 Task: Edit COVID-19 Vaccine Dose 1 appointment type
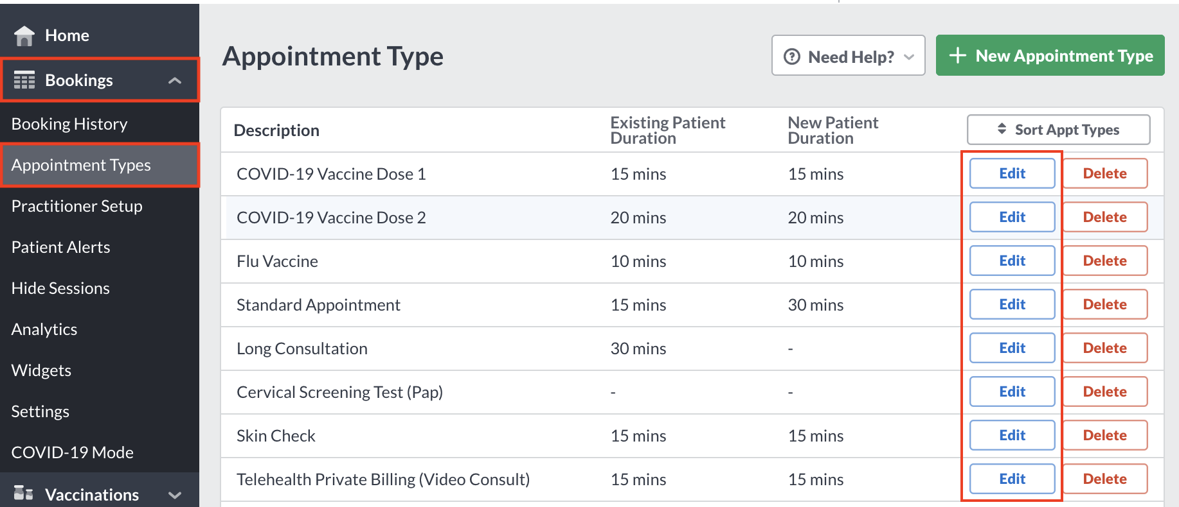(x=1012, y=173)
